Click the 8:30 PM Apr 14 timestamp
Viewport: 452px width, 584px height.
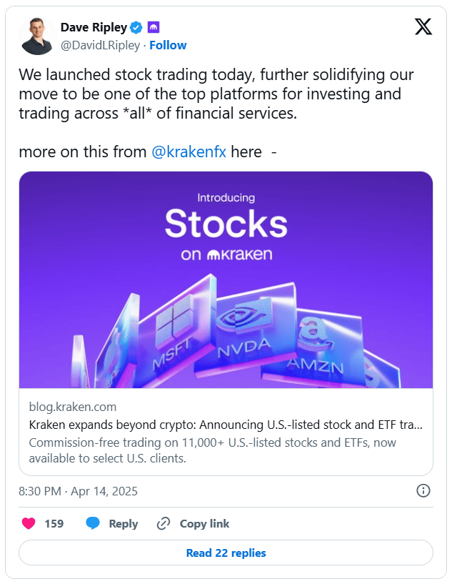(x=78, y=491)
